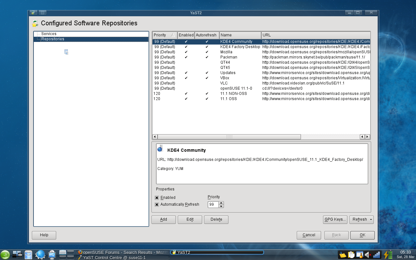Click Enabled checkmark in 11.1 OSS row
Viewport: 416px width, 260px height.
(186, 99)
